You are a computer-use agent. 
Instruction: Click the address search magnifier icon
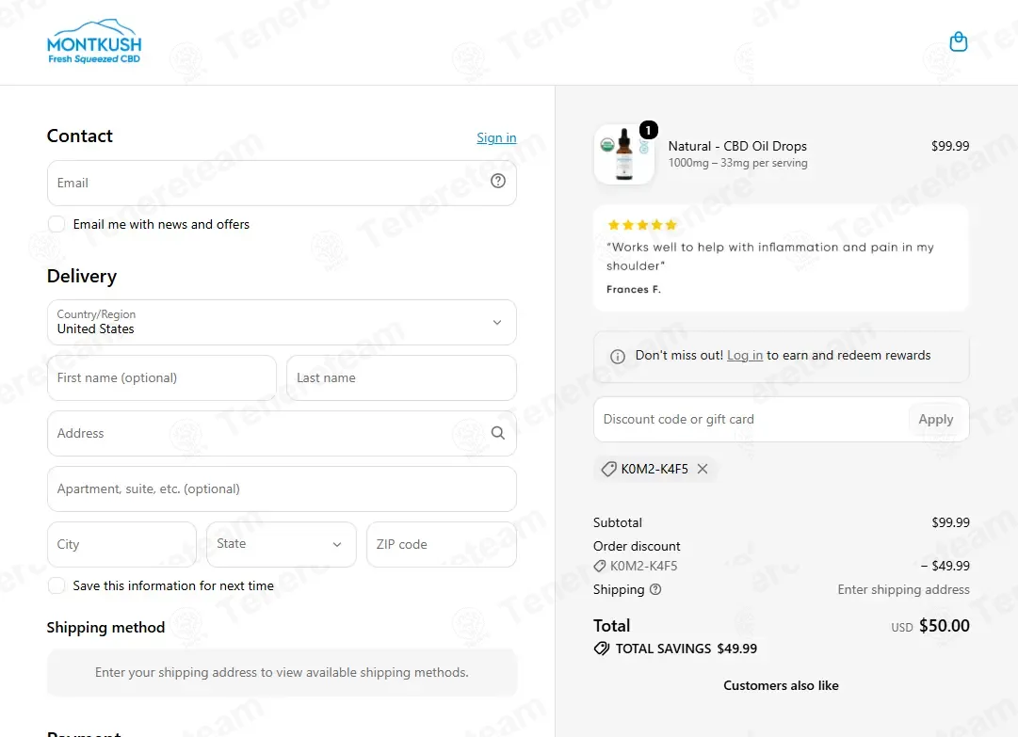pos(498,433)
